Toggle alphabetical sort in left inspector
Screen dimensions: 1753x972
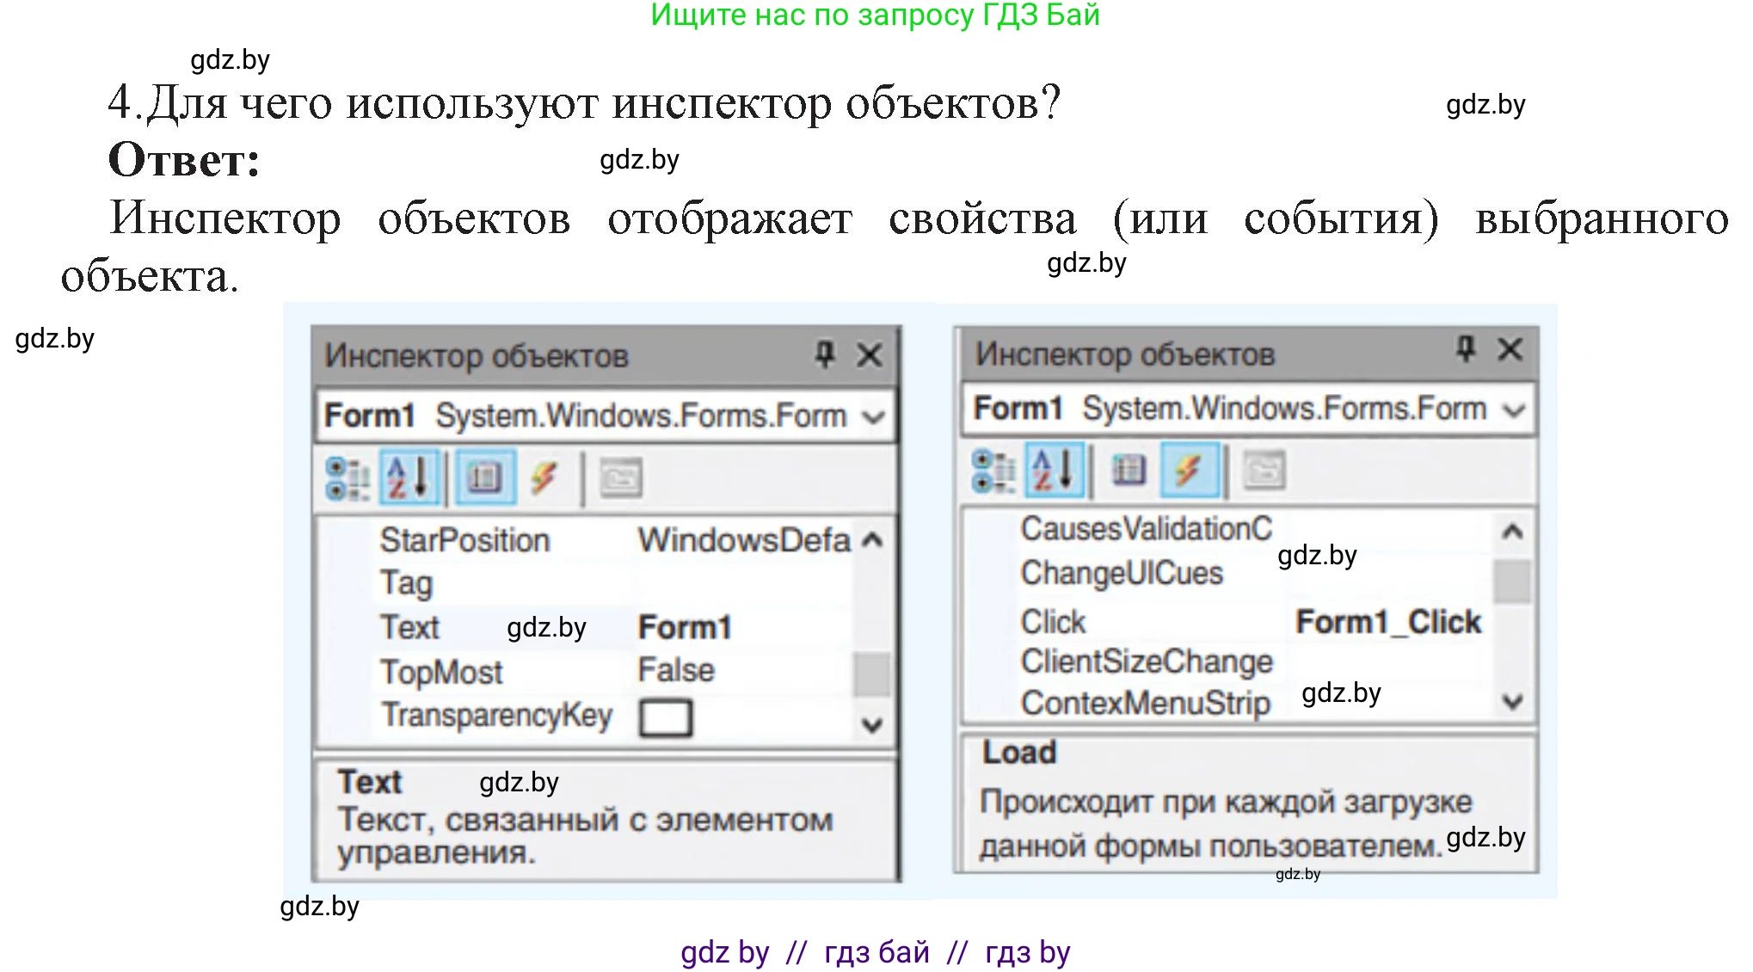(x=408, y=477)
